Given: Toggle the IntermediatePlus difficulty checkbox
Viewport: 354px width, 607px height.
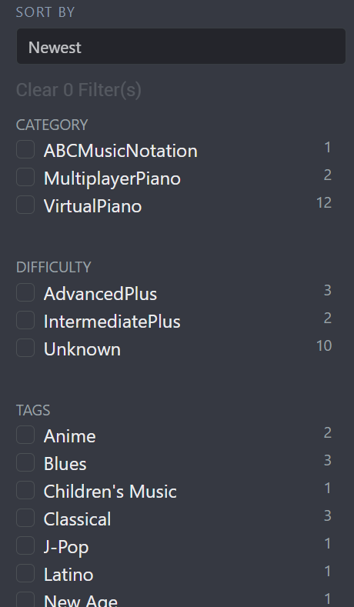Looking at the screenshot, I should [25, 320].
